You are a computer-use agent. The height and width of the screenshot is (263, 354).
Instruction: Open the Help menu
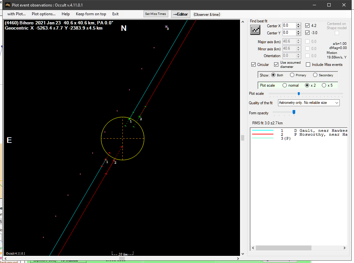click(66, 14)
